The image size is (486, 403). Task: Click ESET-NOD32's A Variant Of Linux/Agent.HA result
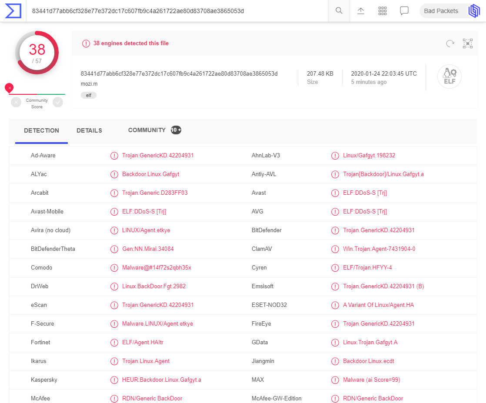pyautogui.click(x=379, y=305)
